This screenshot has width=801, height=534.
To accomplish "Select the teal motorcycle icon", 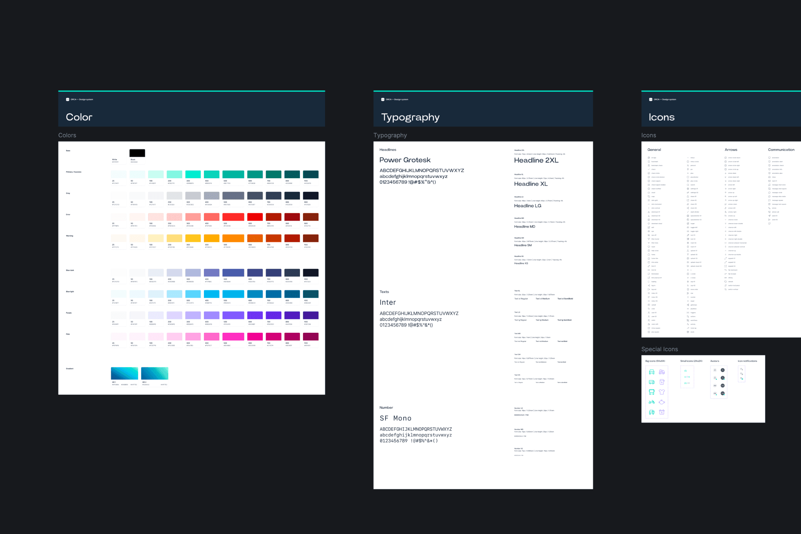I will [x=651, y=402].
